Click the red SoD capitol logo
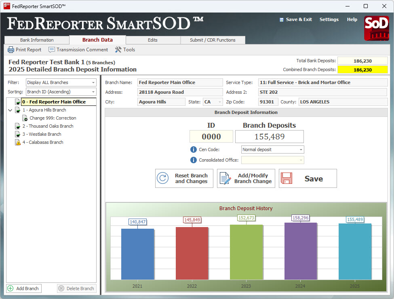The width and height of the screenshot is (394, 299). coord(376,28)
